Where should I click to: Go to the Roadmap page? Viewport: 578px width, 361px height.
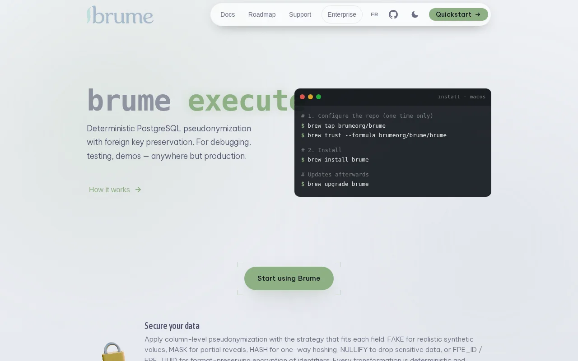(262, 14)
